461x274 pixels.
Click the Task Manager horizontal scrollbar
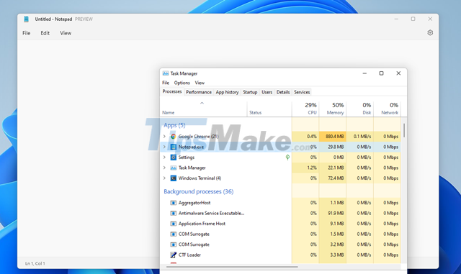pyautogui.click(x=232, y=267)
